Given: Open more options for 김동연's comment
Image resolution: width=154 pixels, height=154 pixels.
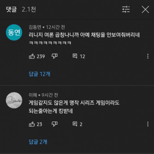Looking at the screenshot, I should pos(148,56).
